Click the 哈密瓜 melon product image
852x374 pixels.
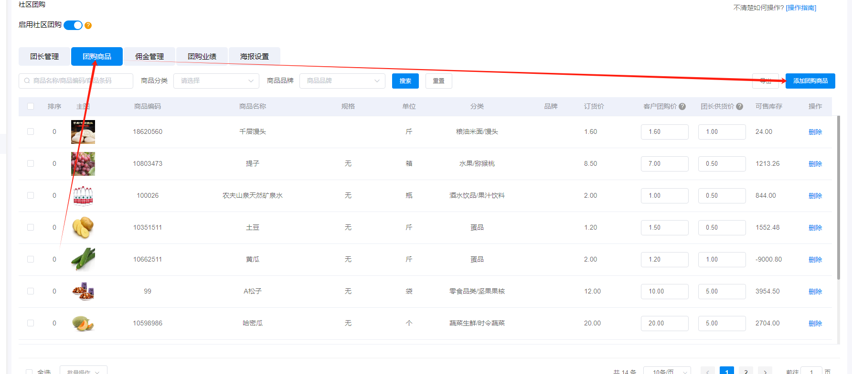point(83,323)
